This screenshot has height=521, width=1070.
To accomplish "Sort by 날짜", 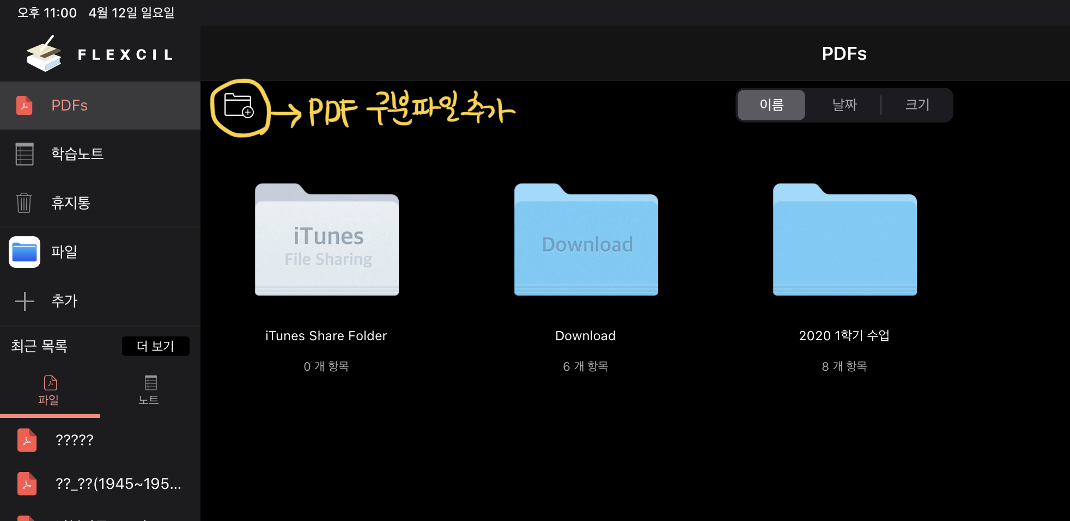I will pos(844,105).
